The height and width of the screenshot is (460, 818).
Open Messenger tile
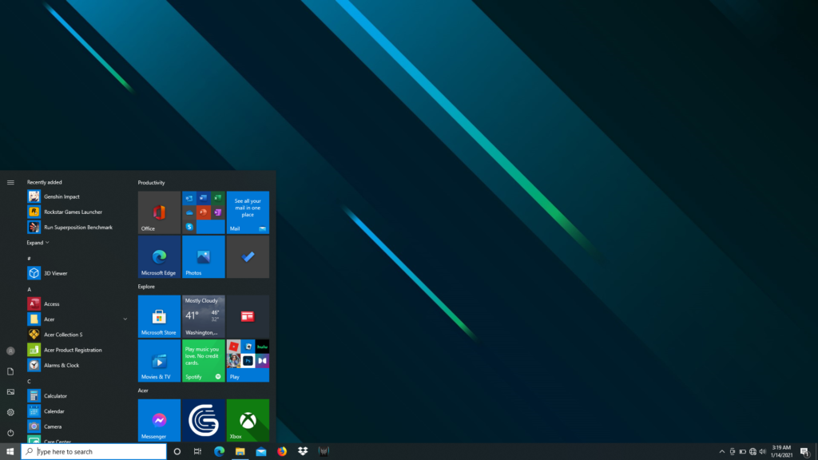(x=159, y=420)
